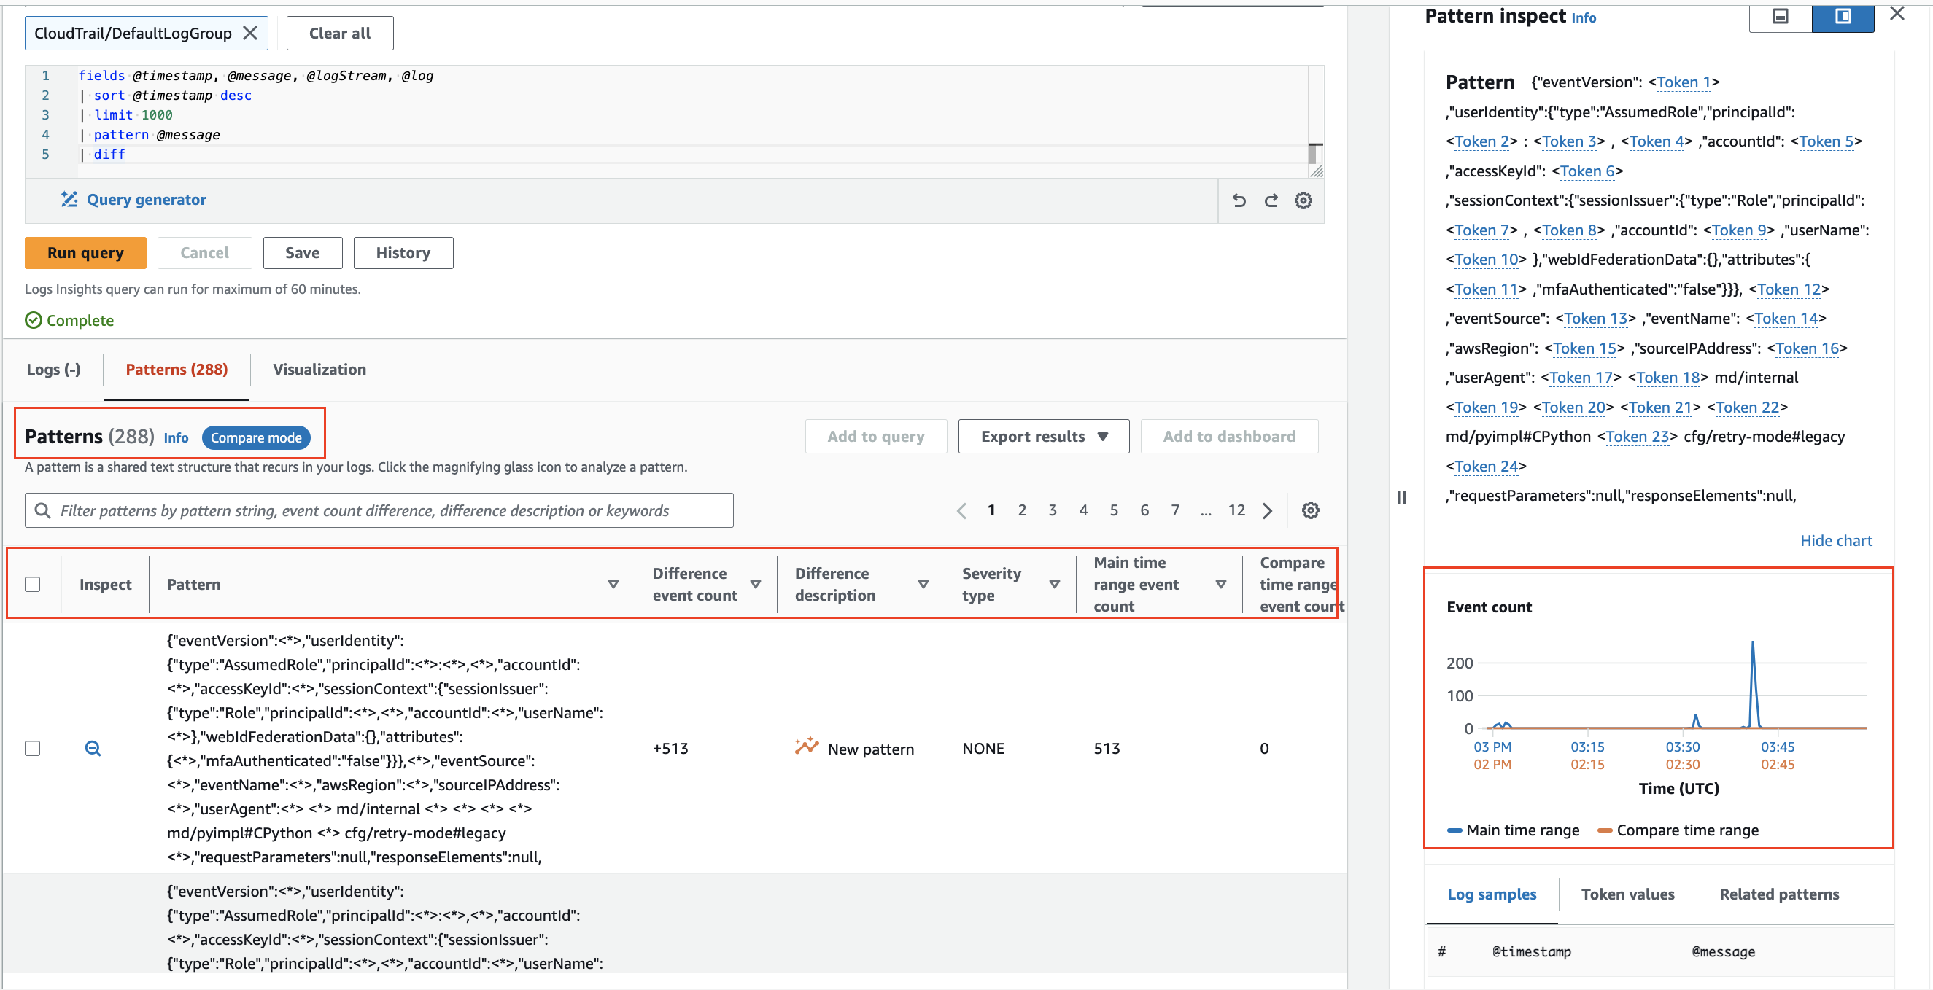Image resolution: width=1933 pixels, height=990 pixels.
Task: Click the query generator wand icon
Action: 69,199
